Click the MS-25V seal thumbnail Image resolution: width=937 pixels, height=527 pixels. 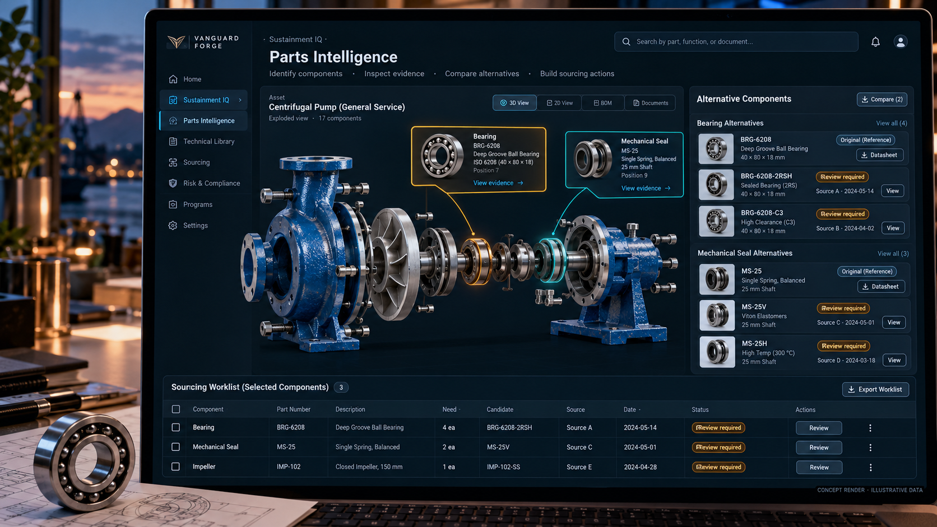717,315
